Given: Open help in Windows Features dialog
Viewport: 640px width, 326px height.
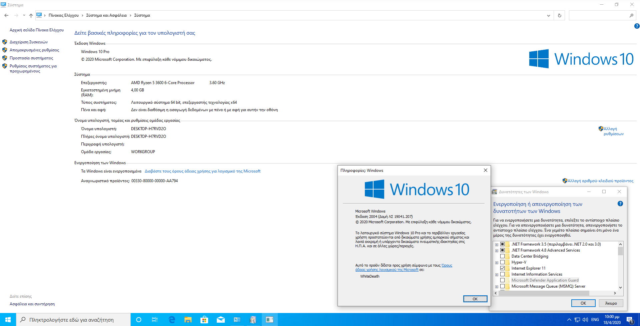Looking at the screenshot, I should [x=620, y=204].
